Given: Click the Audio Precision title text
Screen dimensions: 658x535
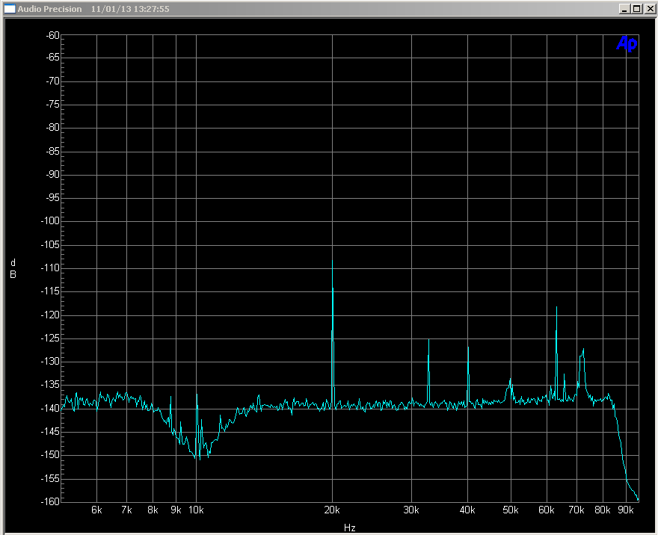Looking at the screenshot, I should [49, 9].
